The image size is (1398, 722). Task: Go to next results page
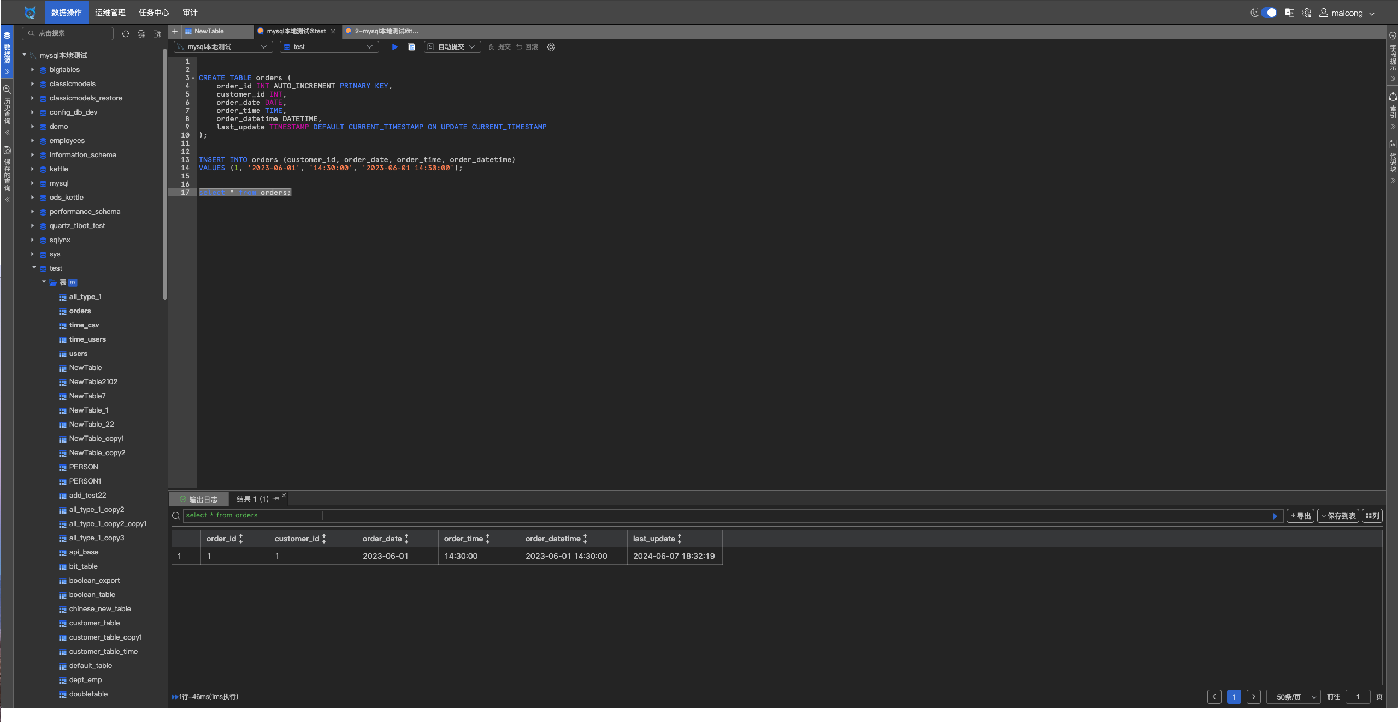click(1254, 697)
